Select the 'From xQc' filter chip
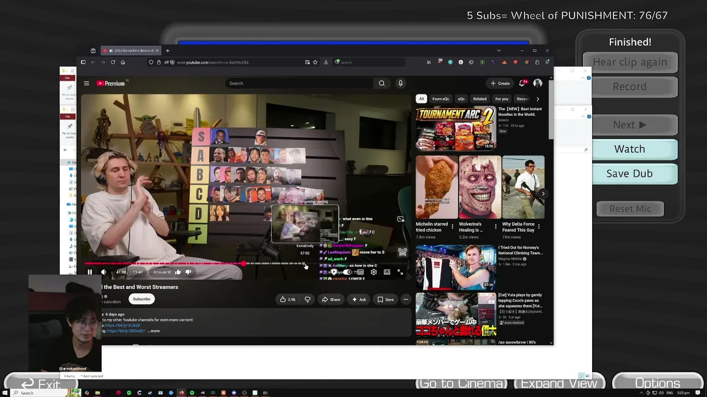The width and height of the screenshot is (707, 397). 441,99
